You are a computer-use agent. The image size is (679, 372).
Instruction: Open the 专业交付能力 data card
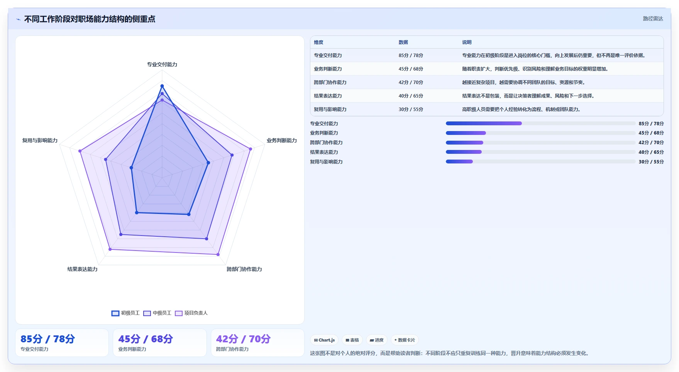(62, 343)
